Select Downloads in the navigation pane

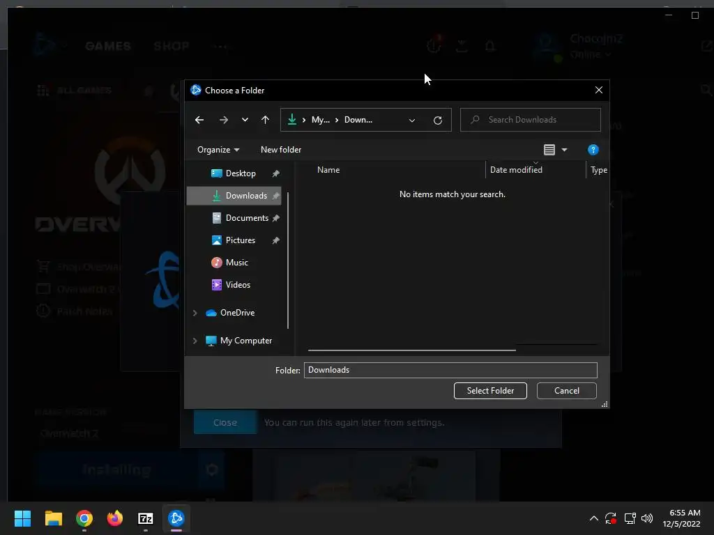234,196
